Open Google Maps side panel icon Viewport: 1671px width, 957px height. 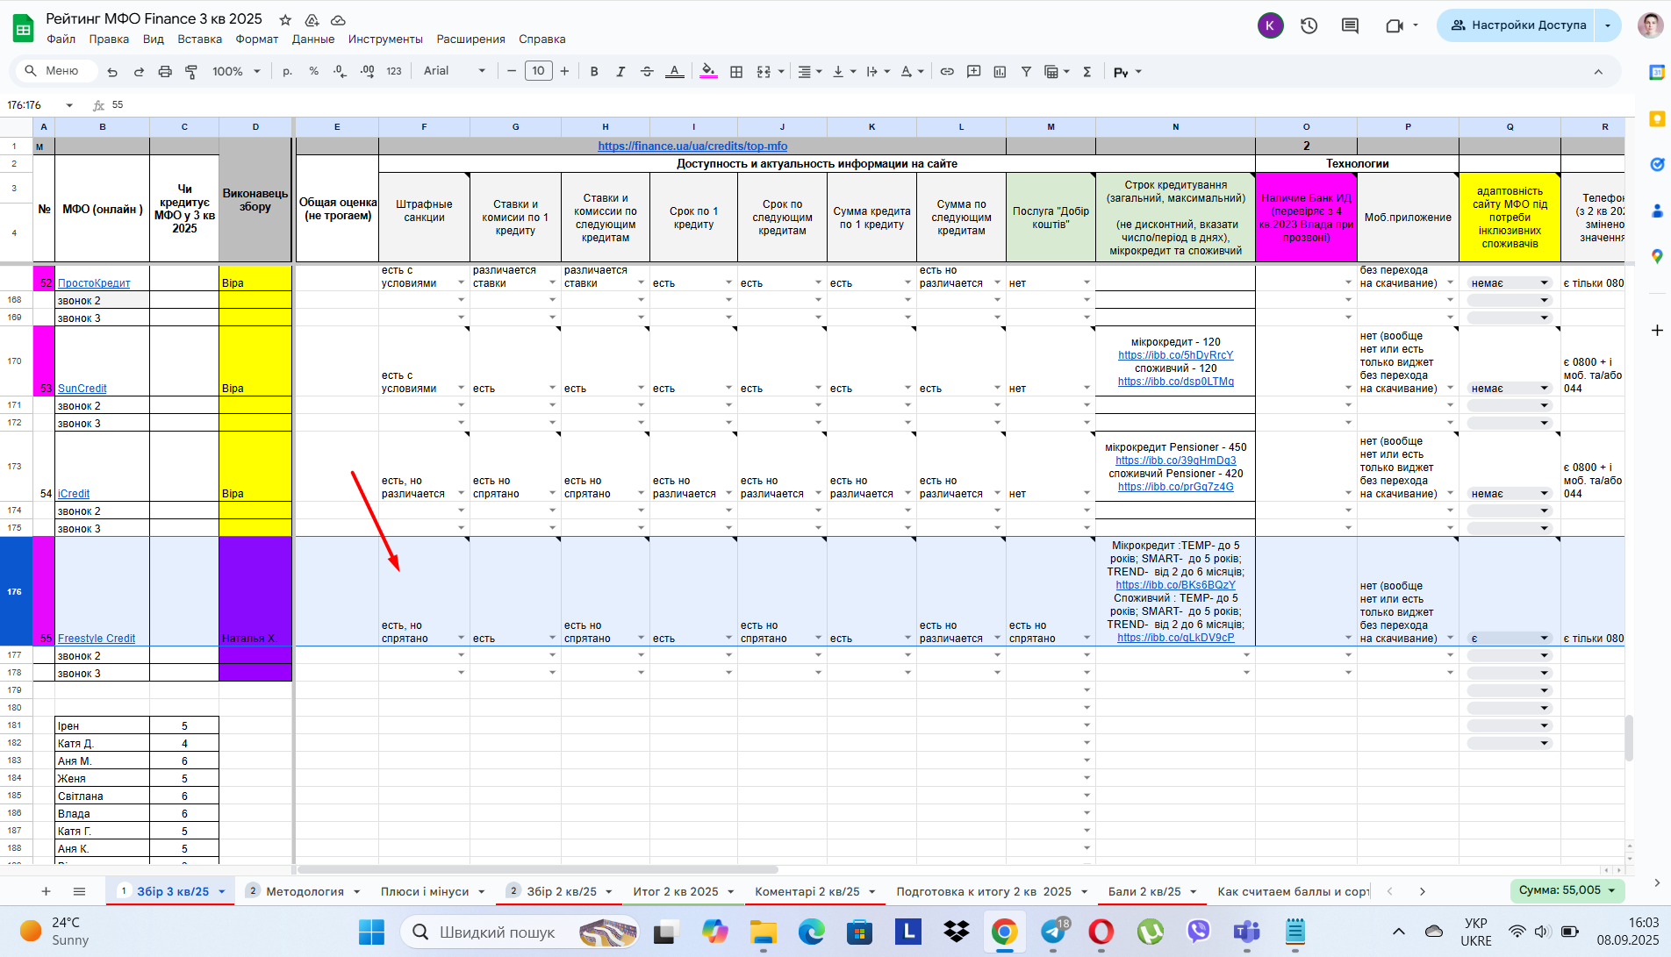tap(1657, 256)
